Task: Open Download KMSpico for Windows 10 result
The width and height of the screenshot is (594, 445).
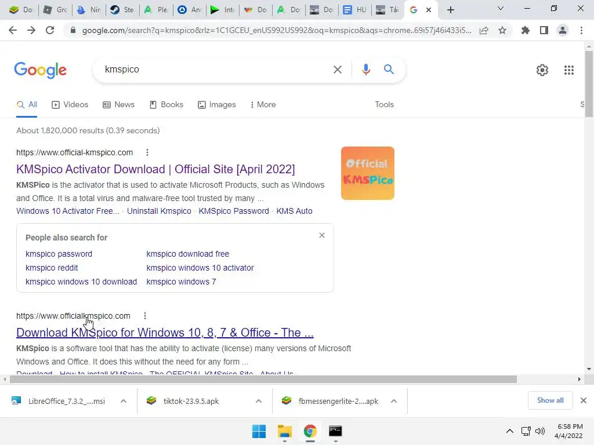Action: (x=165, y=333)
